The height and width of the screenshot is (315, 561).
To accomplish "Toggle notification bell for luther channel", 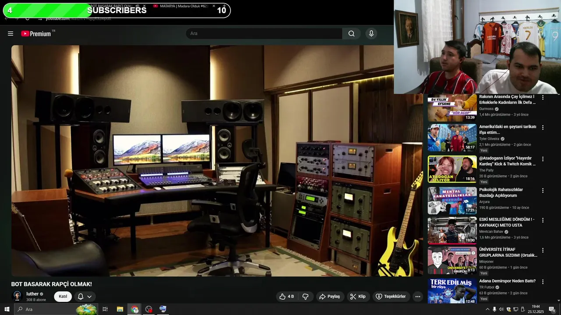I will (x=81, y=297).
